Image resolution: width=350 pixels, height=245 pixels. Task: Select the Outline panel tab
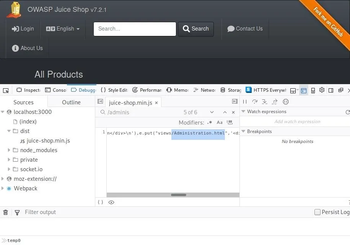(71, 102)
